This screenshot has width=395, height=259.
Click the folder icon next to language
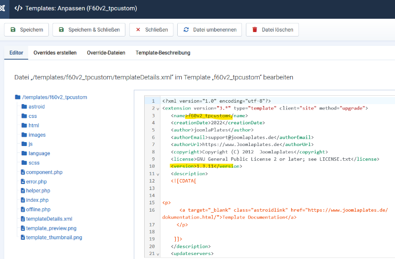24,153
